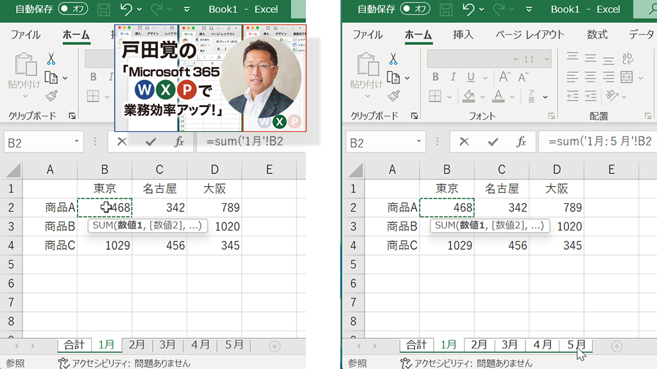Click top align icon in right window
Image resolution: width=657 pixels, height=369 pixels.
(572, 57)
